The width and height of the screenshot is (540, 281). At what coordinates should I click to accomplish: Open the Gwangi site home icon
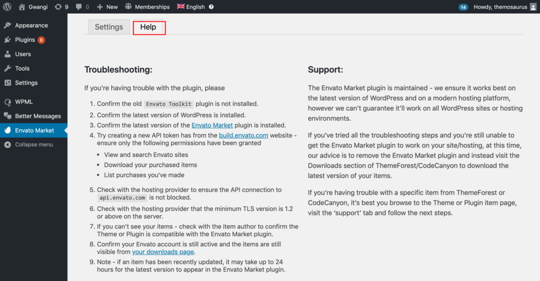[22, 7]
